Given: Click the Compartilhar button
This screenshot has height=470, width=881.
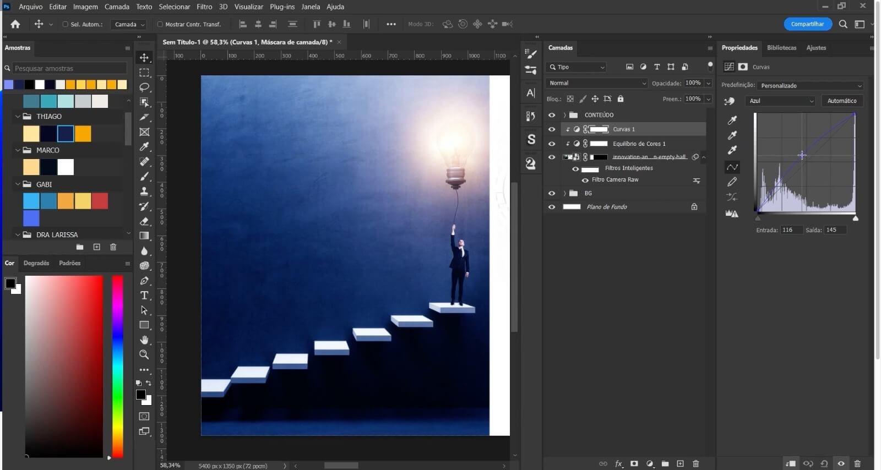Looking at the screenshot, I should [x=807, y=24].
